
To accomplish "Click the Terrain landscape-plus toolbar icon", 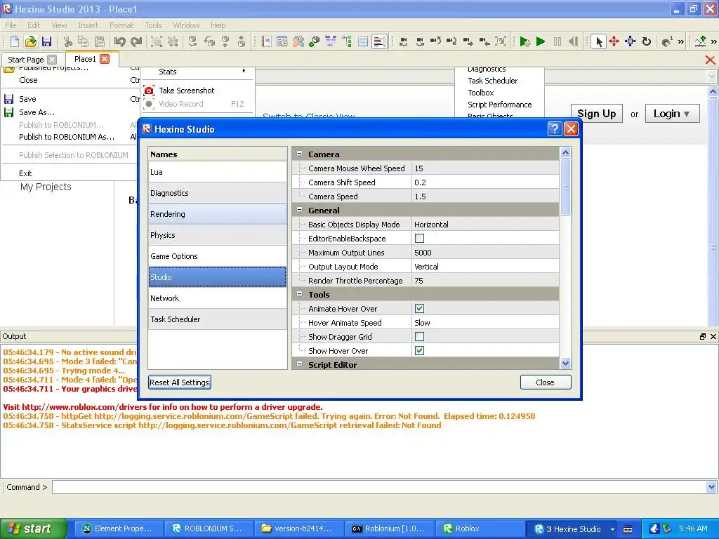I will 700,41.
